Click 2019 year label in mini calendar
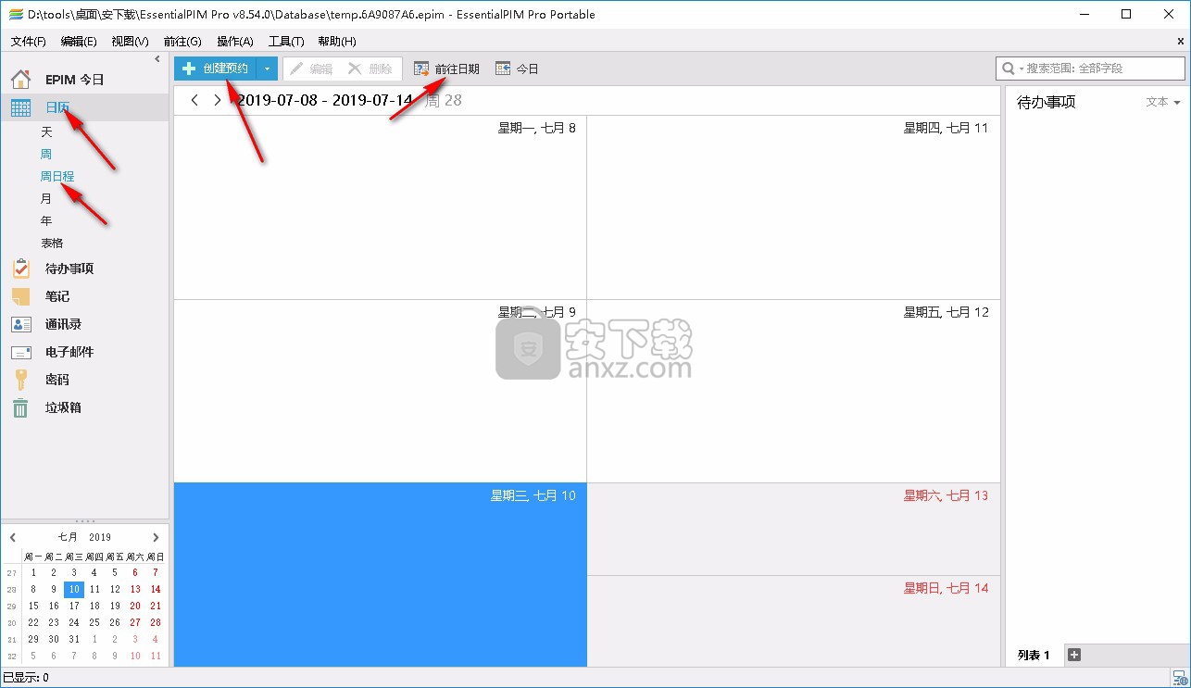Image resolution: width=1191 pixels, height=688 pixels. pos(100,537)
